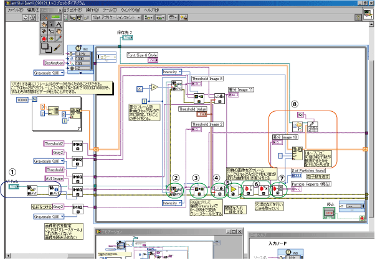Screen dimensions: 375x259
Task: Open the Intensity ring beneath step 2 circle
Action: click(172, 203)
